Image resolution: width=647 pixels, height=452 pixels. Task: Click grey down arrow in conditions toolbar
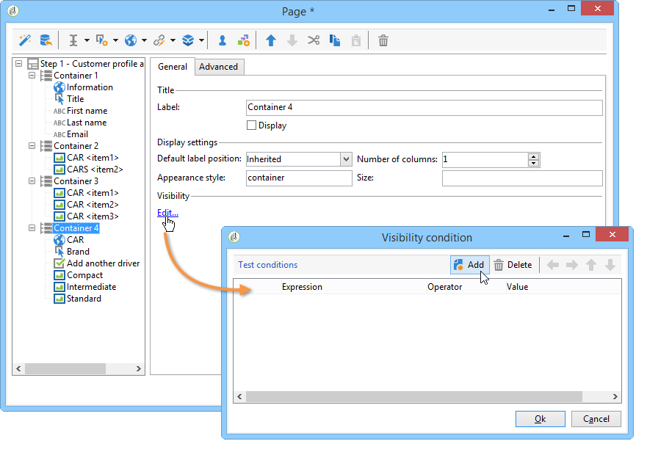(x=610, y=265)
